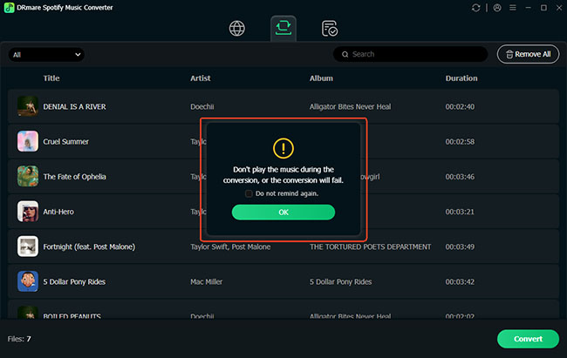Click the Cruel Summer cover thumbnail
The height and width of the screenshot is (358, 567).
tap(28, 141)
